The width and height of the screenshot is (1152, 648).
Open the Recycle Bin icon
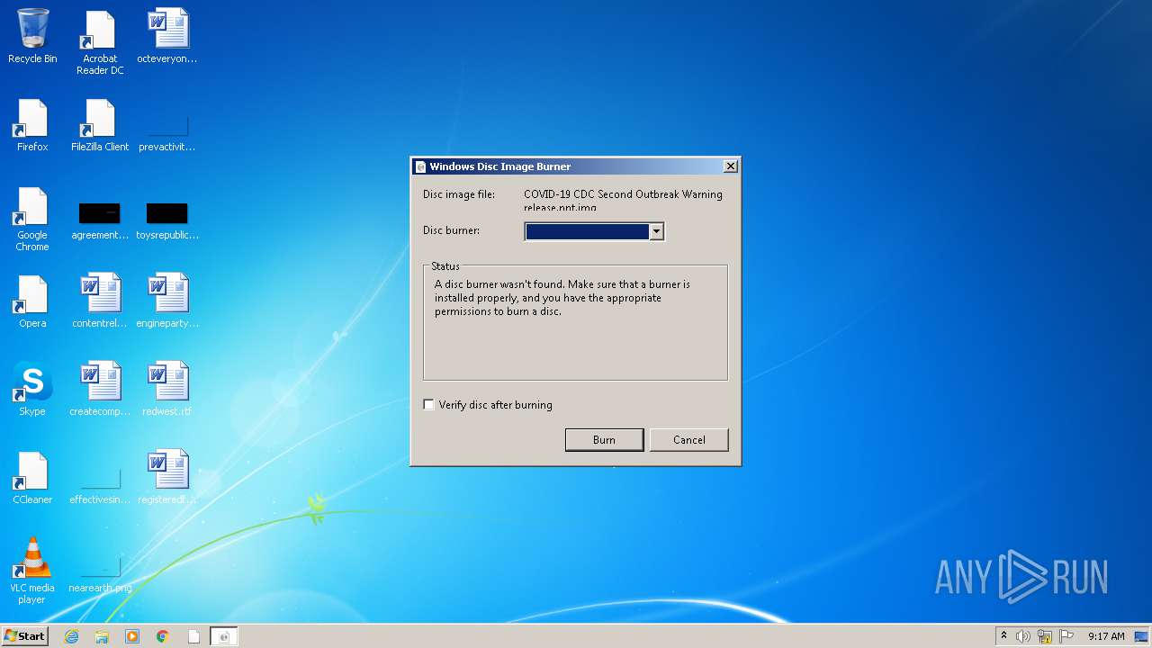point(32,37)
